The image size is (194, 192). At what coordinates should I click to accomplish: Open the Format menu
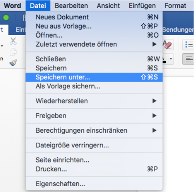[175, 6]
